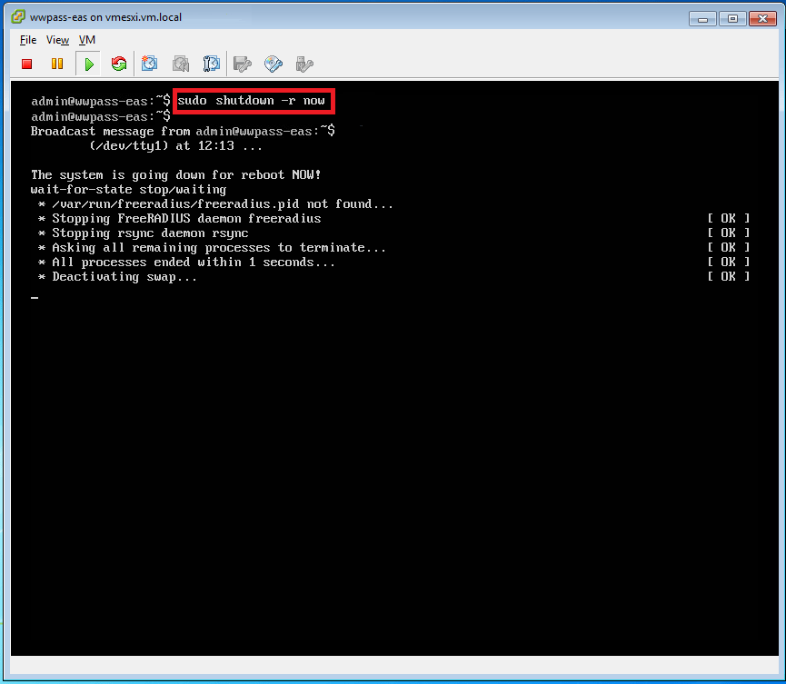Power off the virtual machine

[26, 64]
